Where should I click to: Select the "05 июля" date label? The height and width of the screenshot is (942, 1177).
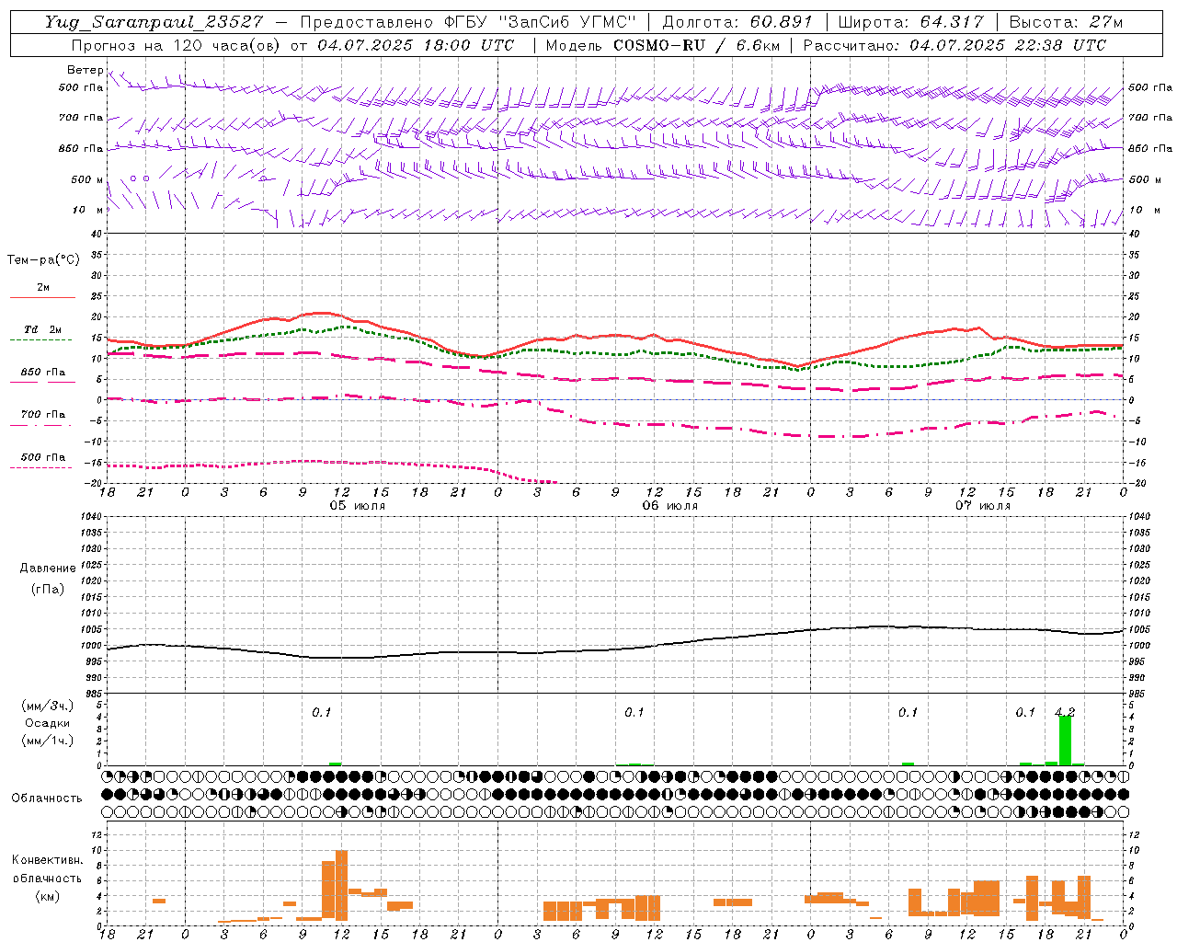click(x=358, y=505)
